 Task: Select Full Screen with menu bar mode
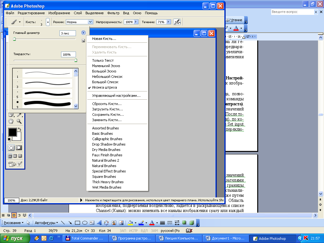(x=15, y=156)
